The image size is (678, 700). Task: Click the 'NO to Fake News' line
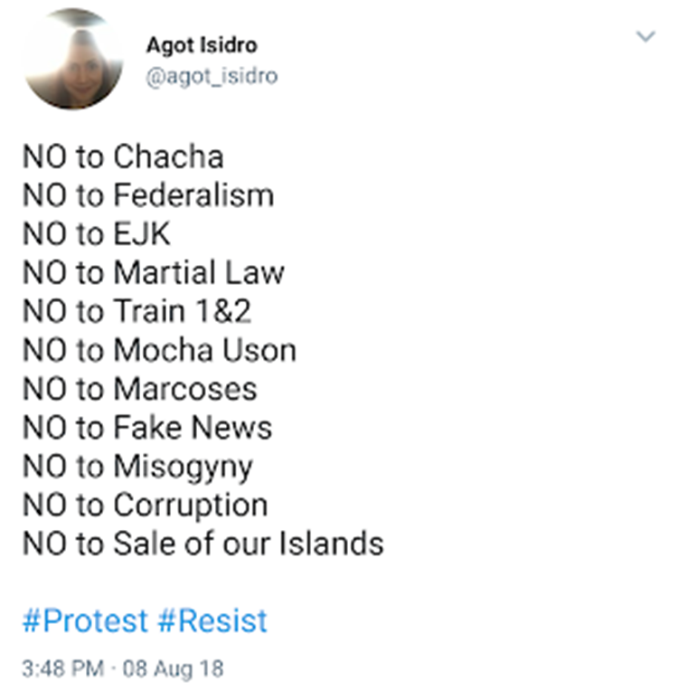click(x=146, y=427)
